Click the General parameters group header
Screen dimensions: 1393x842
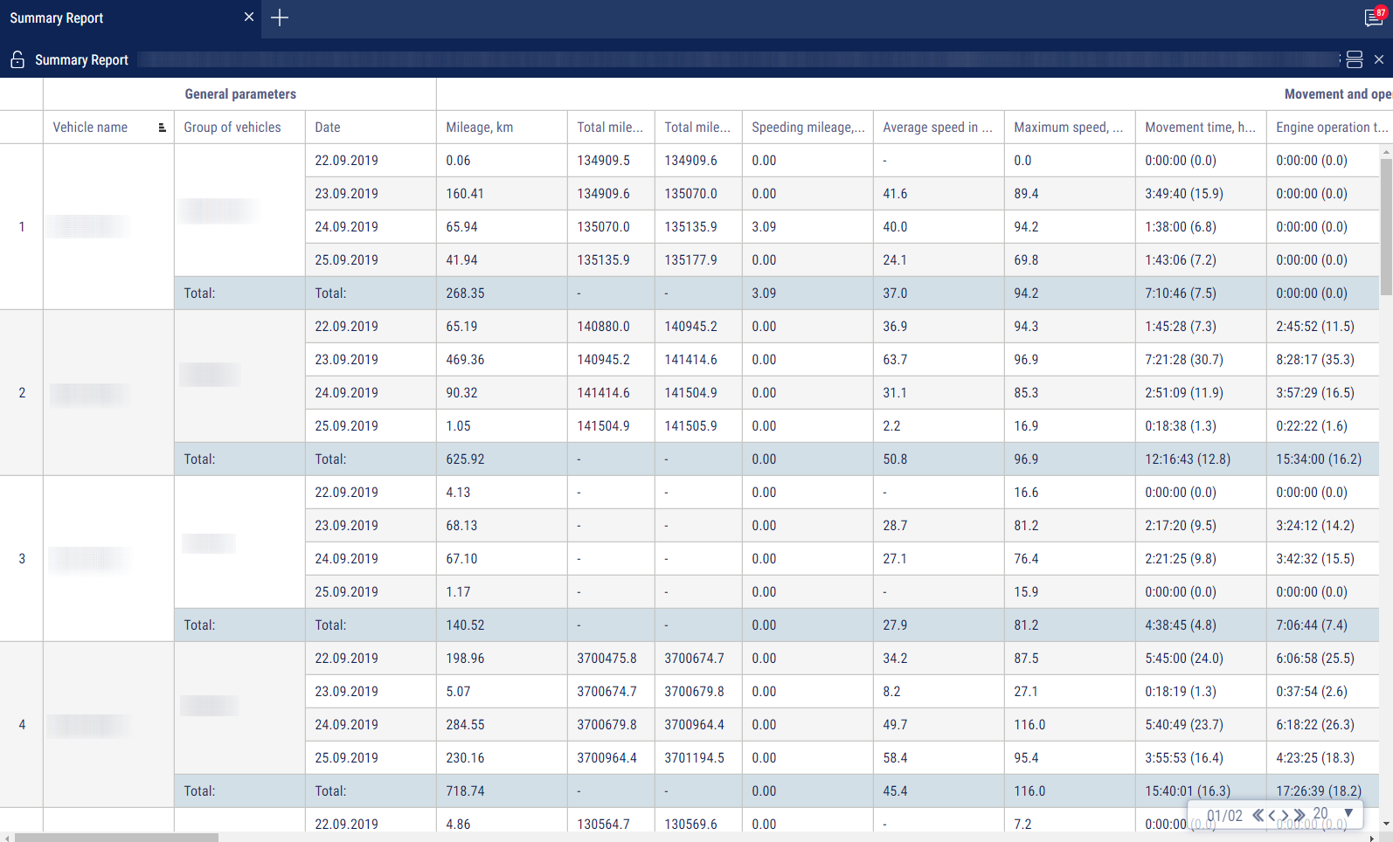pyautogui.click(x=240, y=94)
